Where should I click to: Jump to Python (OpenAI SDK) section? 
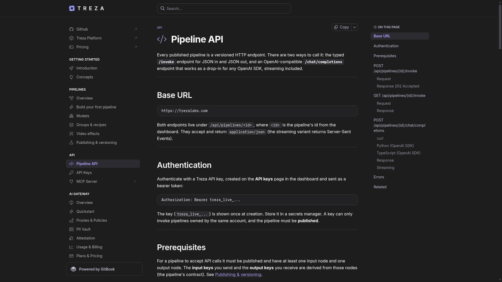coord(395,146)
